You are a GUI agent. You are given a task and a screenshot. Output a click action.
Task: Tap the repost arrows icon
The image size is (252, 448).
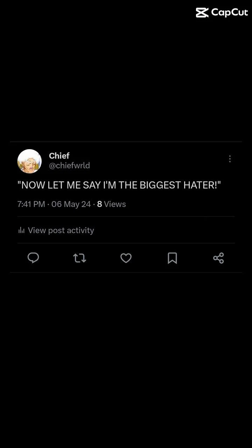coord(79,258)
